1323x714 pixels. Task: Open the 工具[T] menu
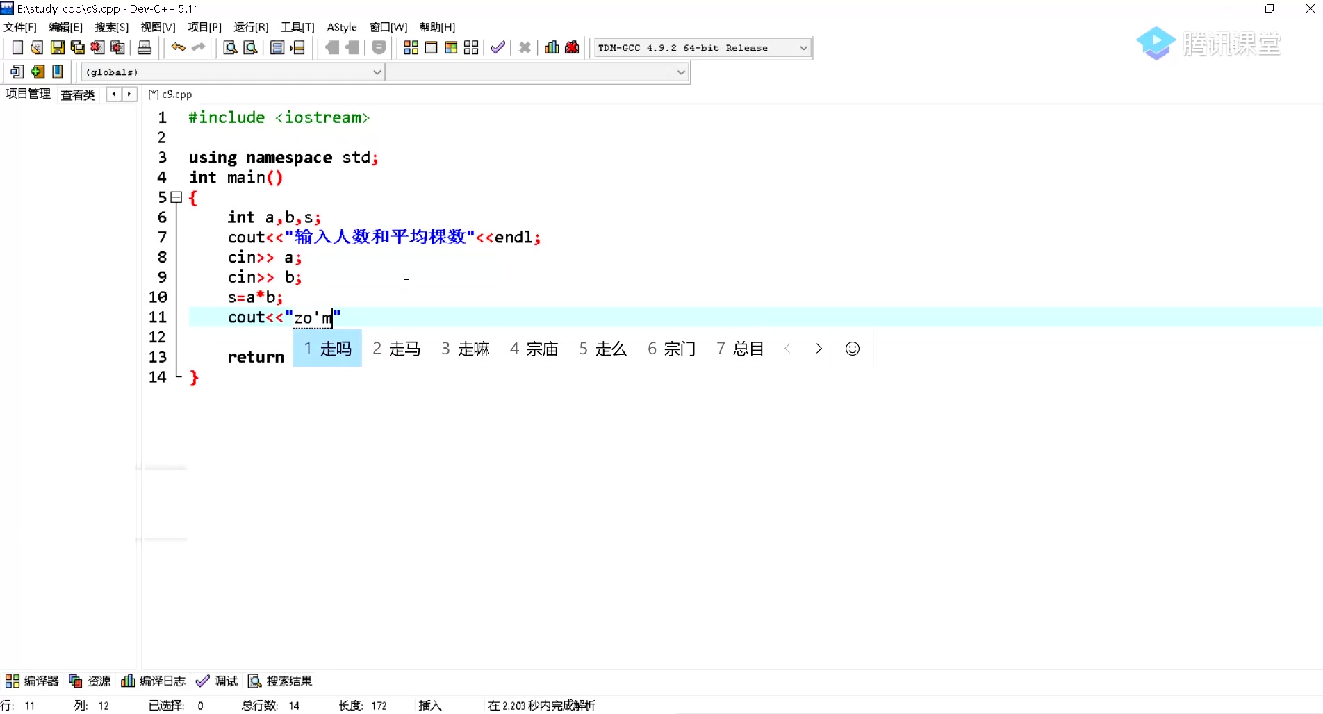click(297, 27)
